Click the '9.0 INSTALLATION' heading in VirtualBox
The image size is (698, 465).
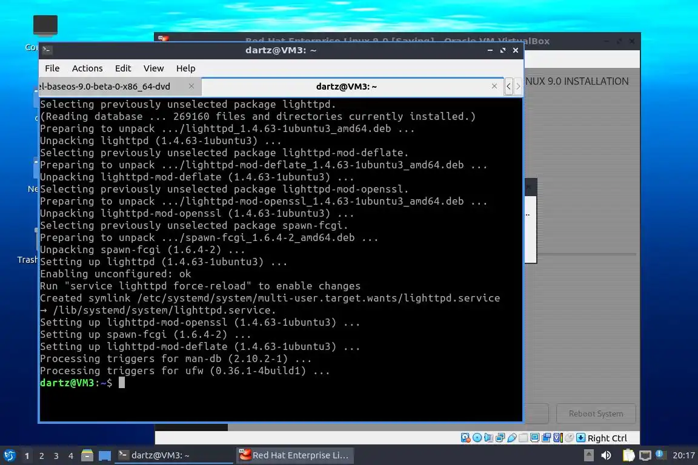(588, 81)
